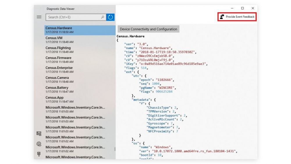The width and height of the screenshot is (291, 164).
Task: Select the Census.Flighting event
Action: point(80,50)
